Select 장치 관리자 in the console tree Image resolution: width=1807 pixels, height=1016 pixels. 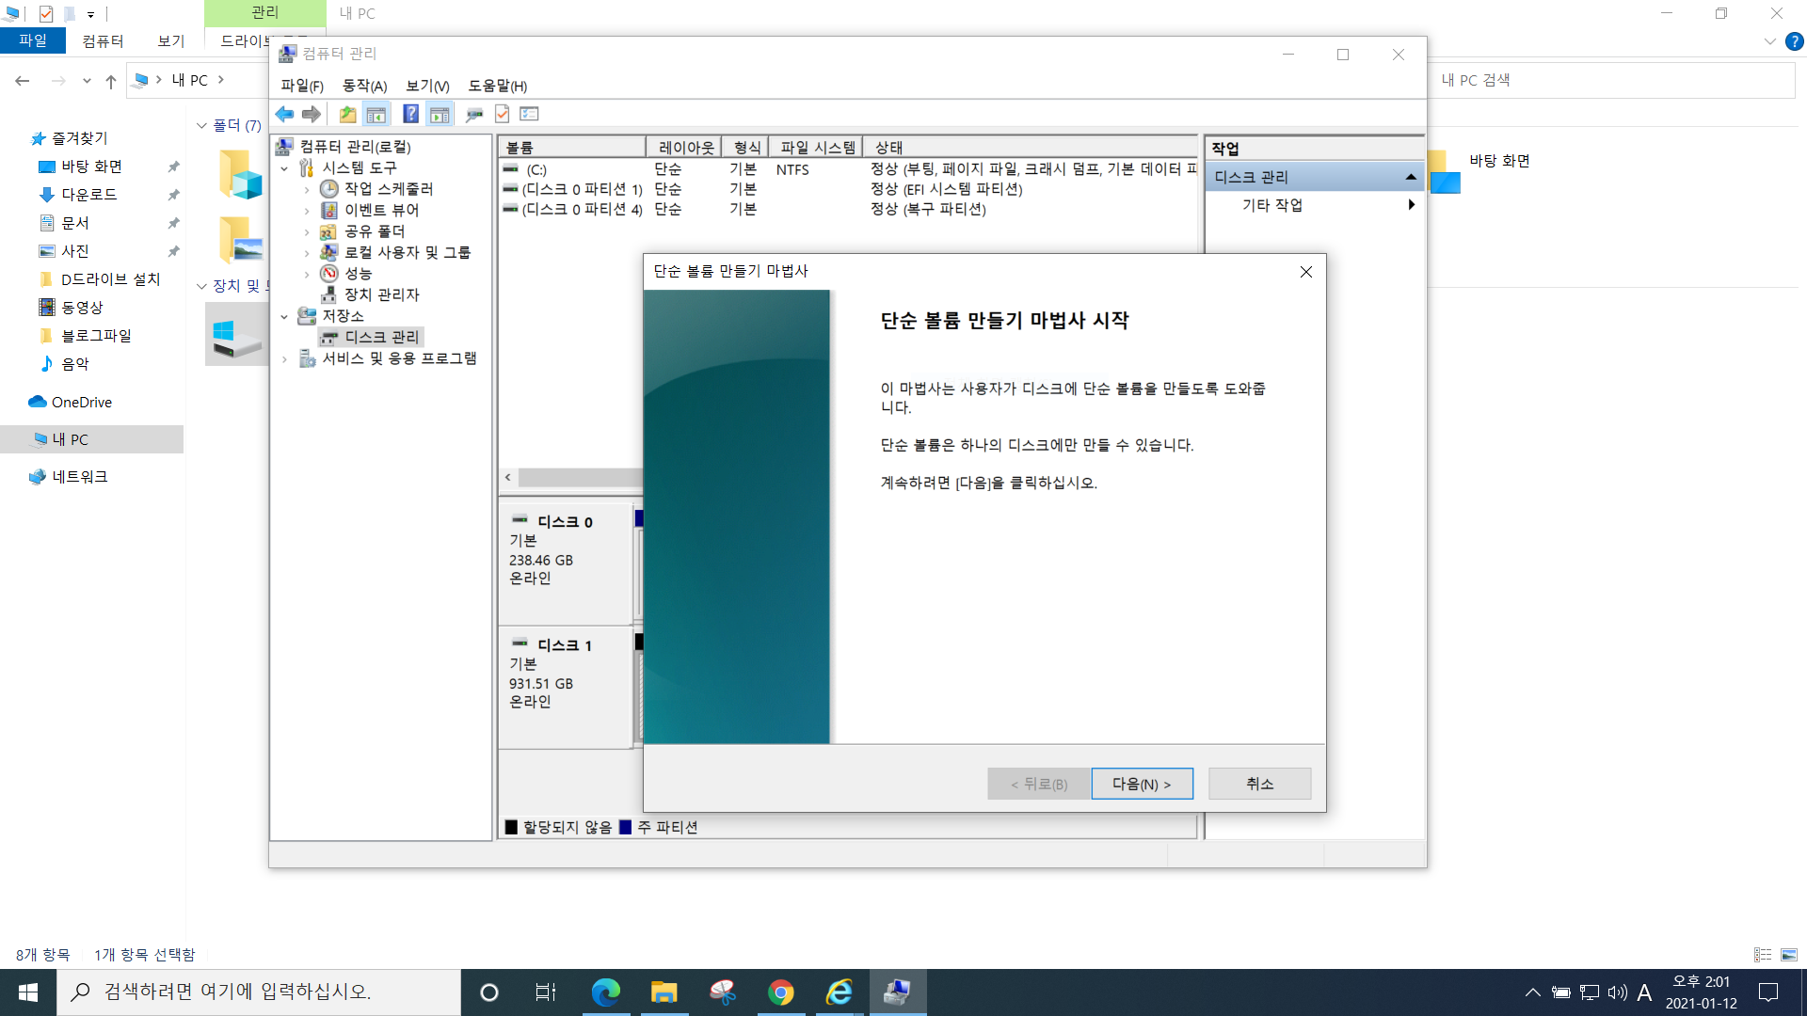(381, 294)
